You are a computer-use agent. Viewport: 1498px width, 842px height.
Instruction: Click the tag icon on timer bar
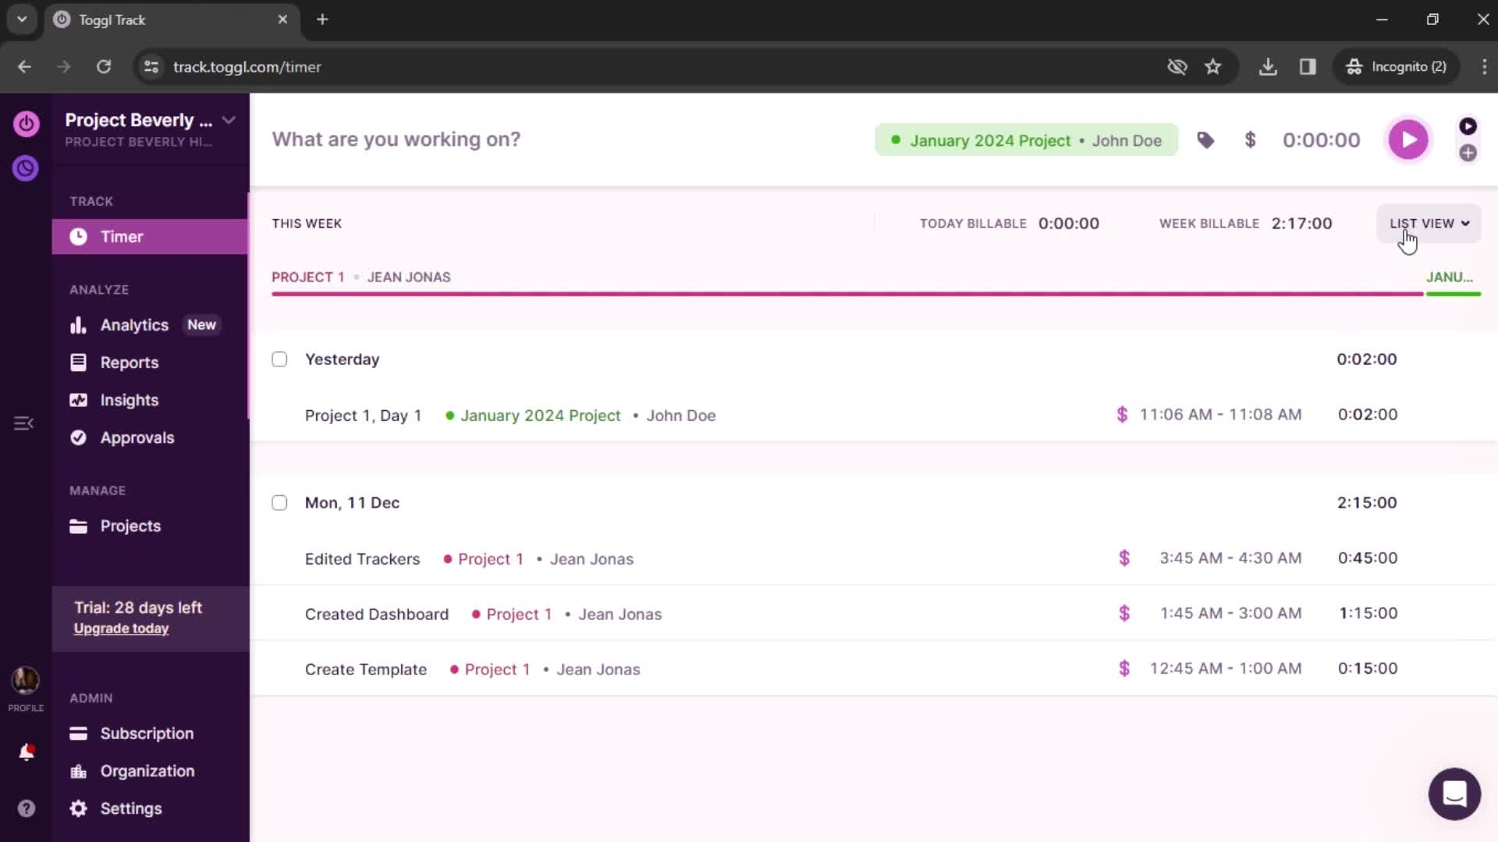pyautogui.click(x=1205, y=140)
